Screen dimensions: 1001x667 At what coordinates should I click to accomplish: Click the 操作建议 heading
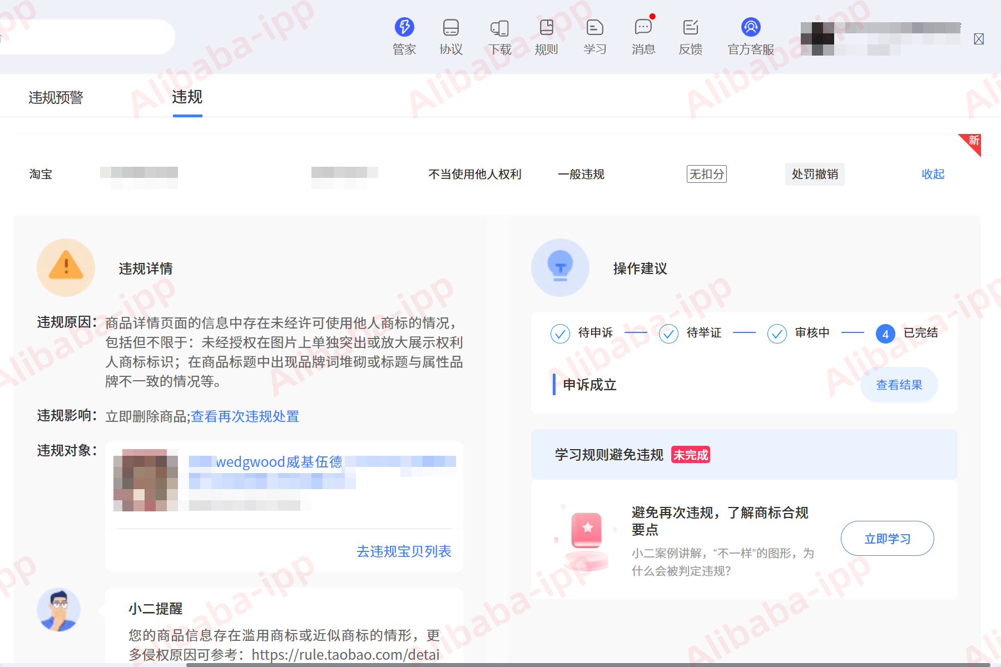point(640,268)
